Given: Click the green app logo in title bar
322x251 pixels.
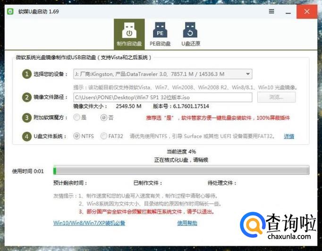Looking at the screenshot, I should [x=10, y=11].
